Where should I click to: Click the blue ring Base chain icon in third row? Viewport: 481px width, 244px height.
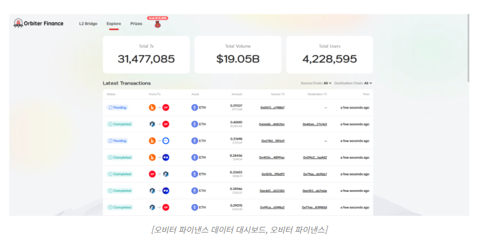(x=166, y=141)
